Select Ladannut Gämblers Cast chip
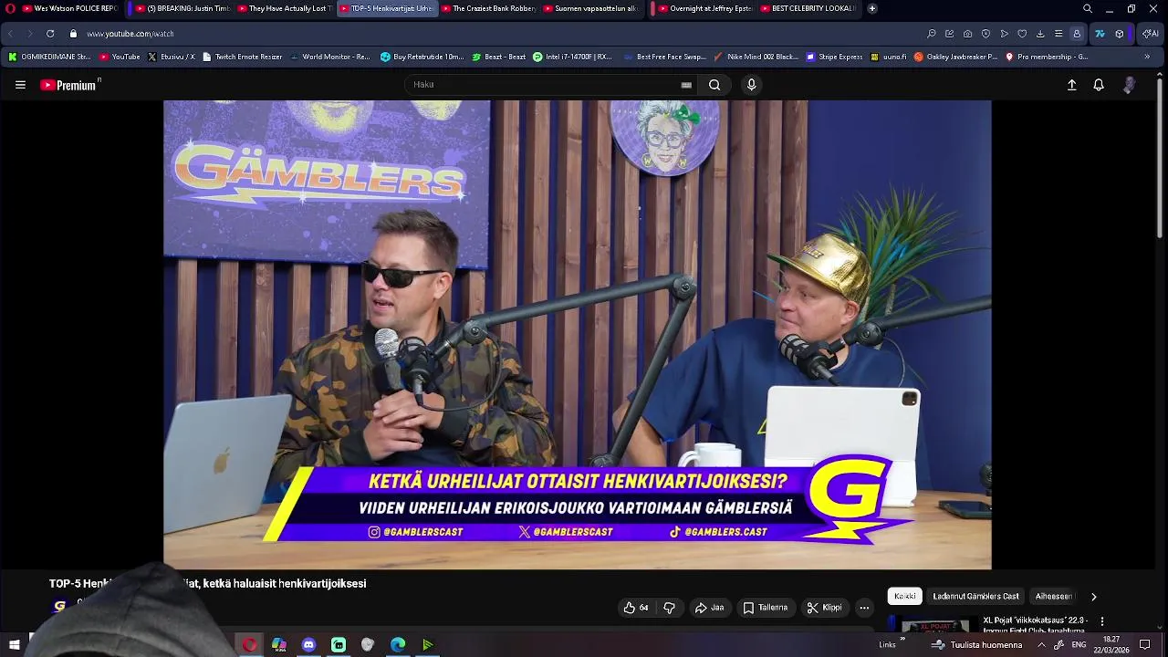 [975, 597]
